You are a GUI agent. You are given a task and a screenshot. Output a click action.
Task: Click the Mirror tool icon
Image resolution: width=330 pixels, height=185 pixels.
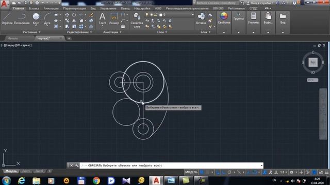[74, 21]
